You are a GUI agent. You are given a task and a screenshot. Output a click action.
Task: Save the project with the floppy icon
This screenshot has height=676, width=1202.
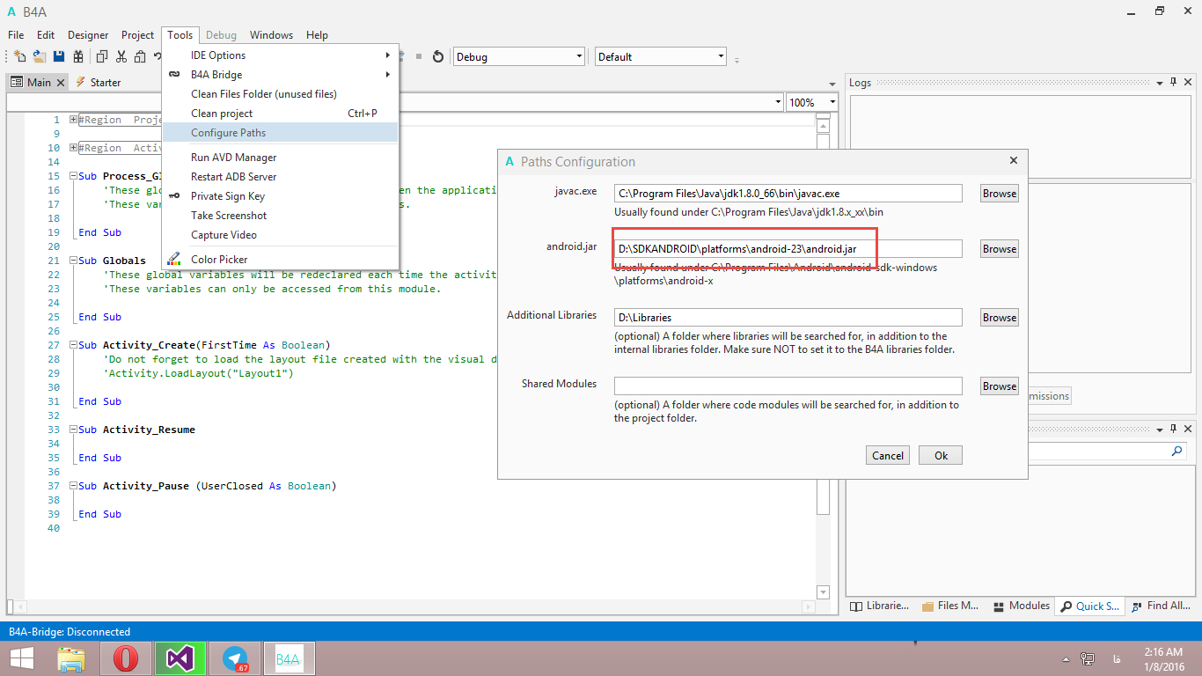59,57
